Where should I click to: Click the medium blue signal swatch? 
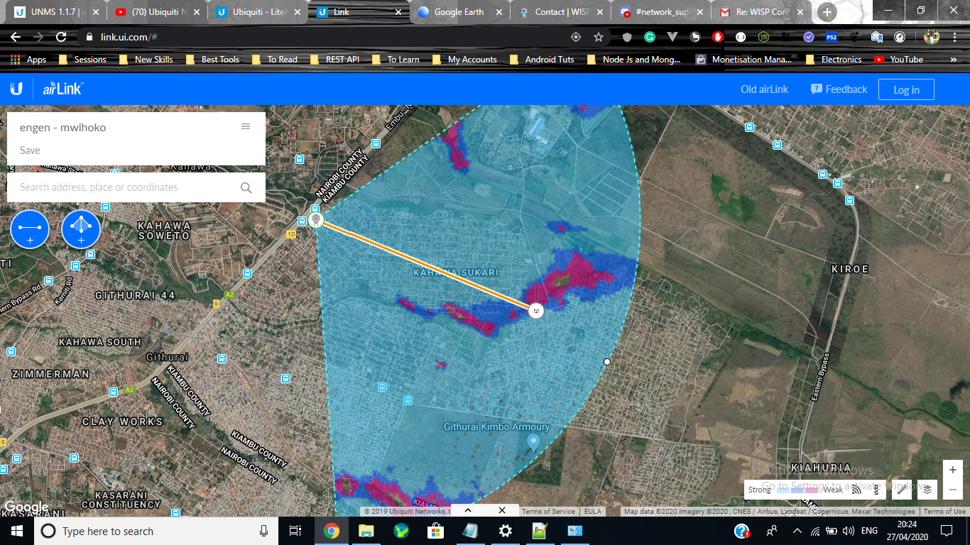pyautogui.click(x=797, y=490)
